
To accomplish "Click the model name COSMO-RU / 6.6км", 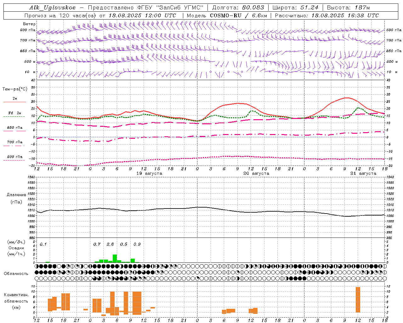I will click(238, 15).
